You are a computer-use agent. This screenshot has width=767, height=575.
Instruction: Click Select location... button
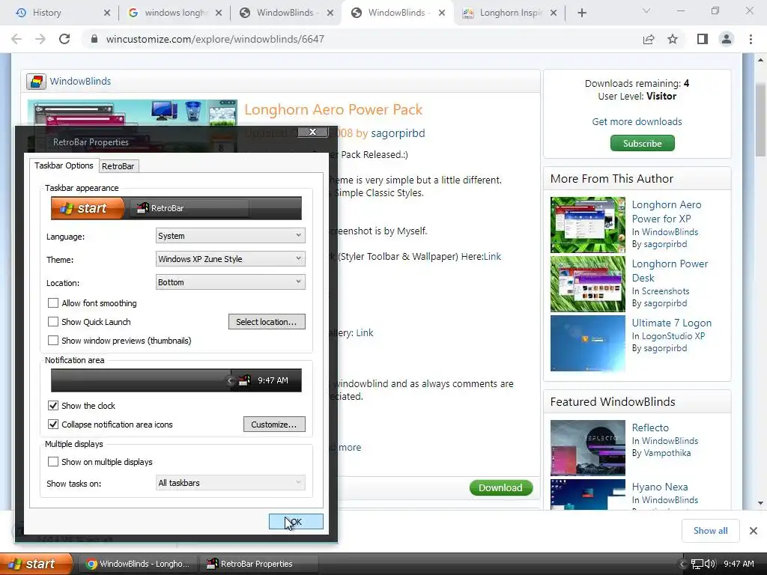point(267,322)
